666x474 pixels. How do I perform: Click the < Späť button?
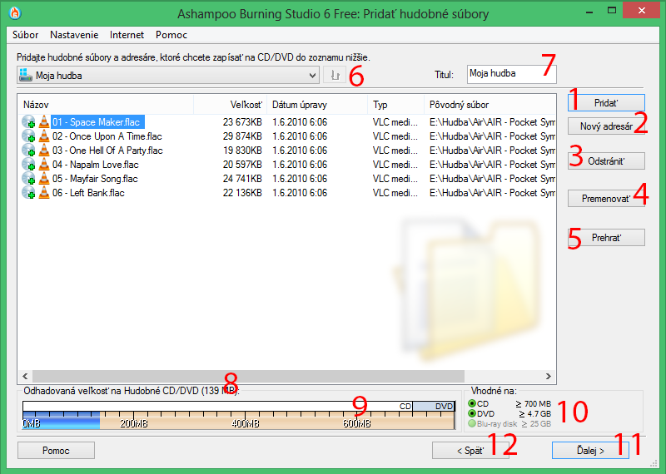(470, 450)
